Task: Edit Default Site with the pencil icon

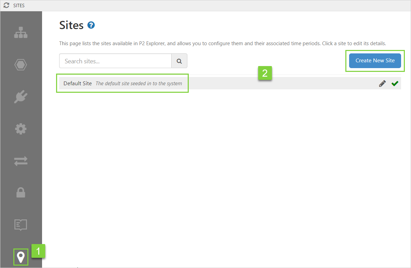Action: 382,84
